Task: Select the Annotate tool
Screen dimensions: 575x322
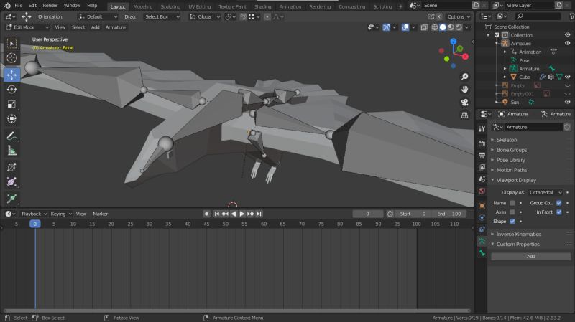Action: [11, 136]
